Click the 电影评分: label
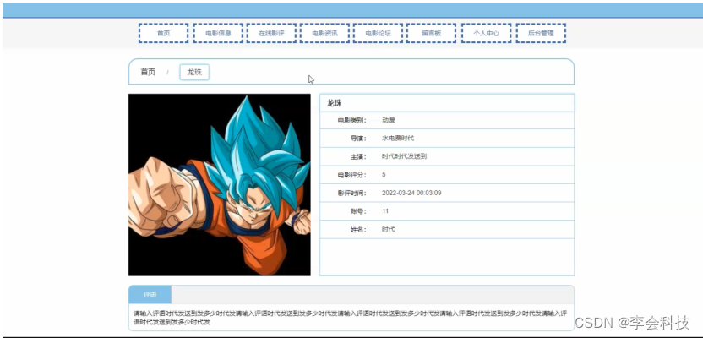703x338 pixels. click(352, 175)
